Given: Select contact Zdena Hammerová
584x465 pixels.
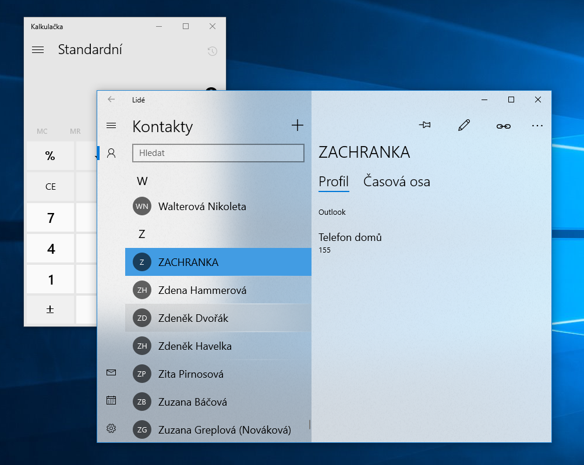Looking at the screenshot, I should [x=202, y=290].
